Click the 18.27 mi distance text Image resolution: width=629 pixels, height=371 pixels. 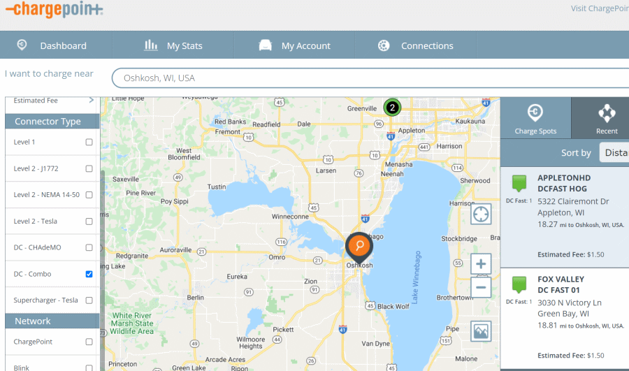(x=581, y=224)
